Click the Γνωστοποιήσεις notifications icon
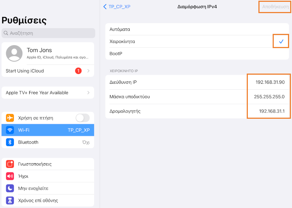Screen dimensions: 292x208 pyautogui.click(x=10, y=164)
